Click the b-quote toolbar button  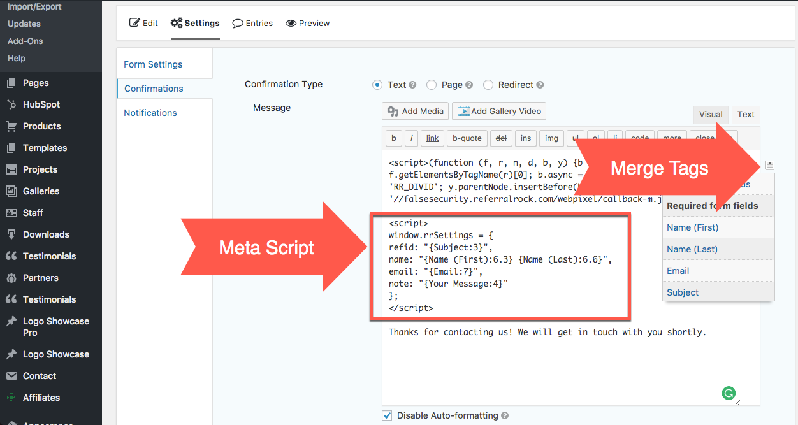(467, 138)
